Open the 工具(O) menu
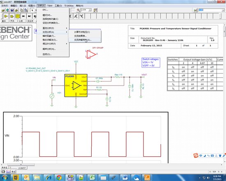This screenshot has width=226, height=181. pos(58,6)
